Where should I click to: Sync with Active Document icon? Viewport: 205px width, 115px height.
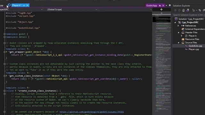point(200,10)
